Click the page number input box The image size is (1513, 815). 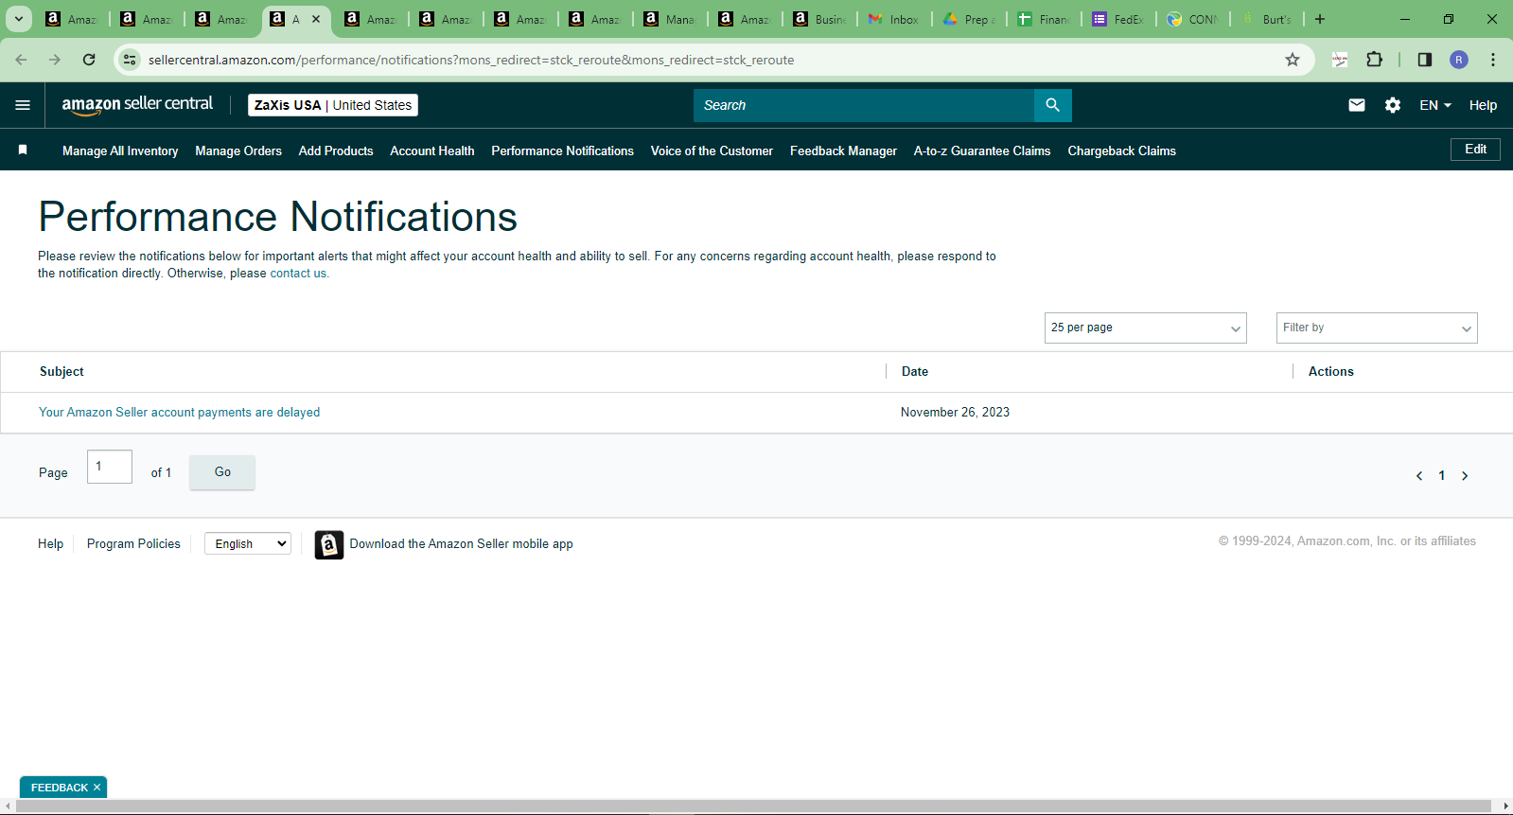110,467
